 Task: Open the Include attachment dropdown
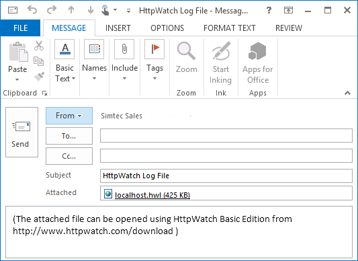(124, 61)
